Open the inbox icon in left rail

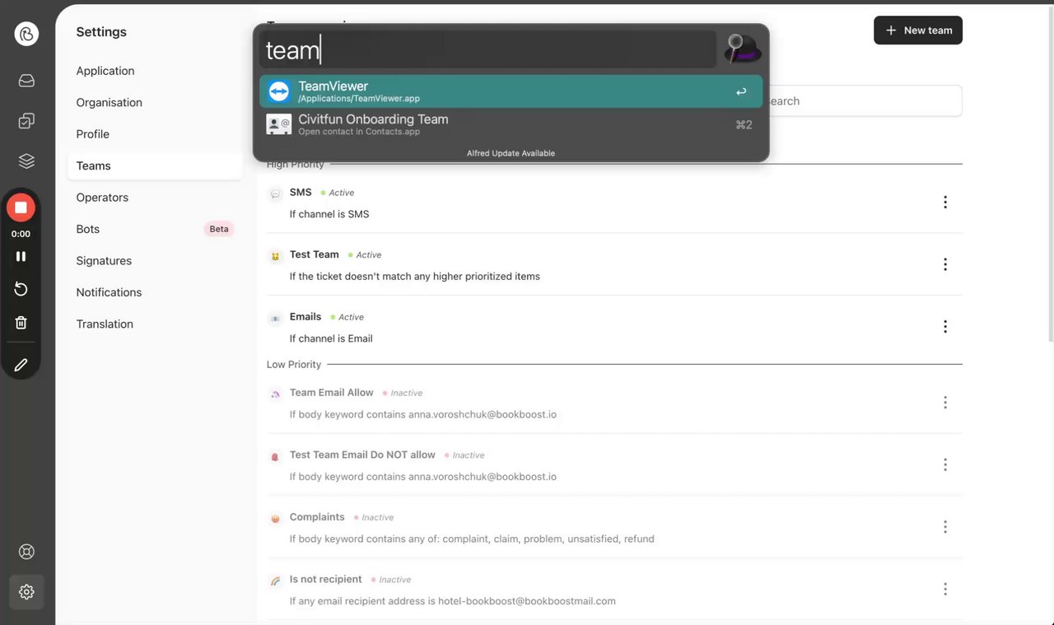[x=26, y=81]
